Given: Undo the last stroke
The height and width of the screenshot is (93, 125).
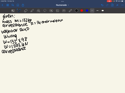Looking at the screenshot, I should (x=102, y=5).
